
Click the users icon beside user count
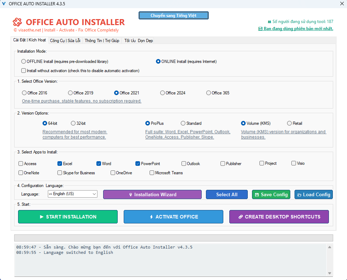coord(269,22)
